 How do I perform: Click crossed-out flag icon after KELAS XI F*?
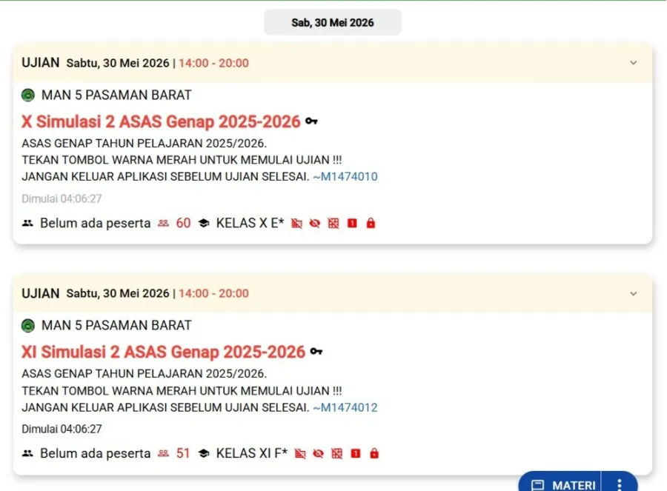pos(300,453)
